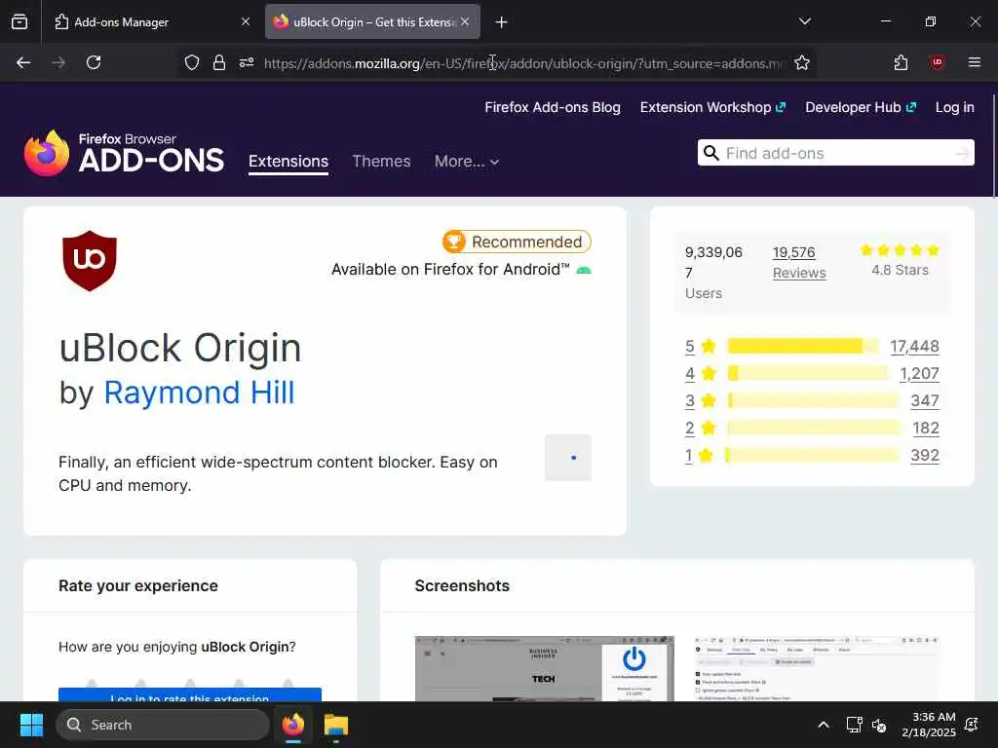Click Log in to rate this extension
The image size is (998, 748).
click(x=190, y=695)
